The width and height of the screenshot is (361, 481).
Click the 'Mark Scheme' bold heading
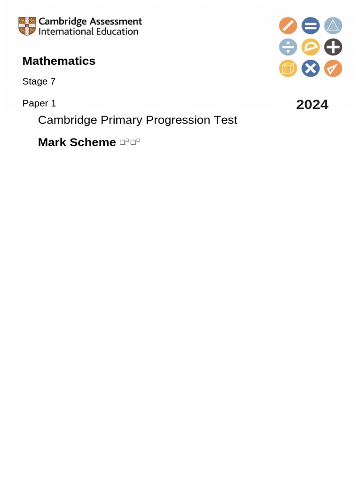77,142
